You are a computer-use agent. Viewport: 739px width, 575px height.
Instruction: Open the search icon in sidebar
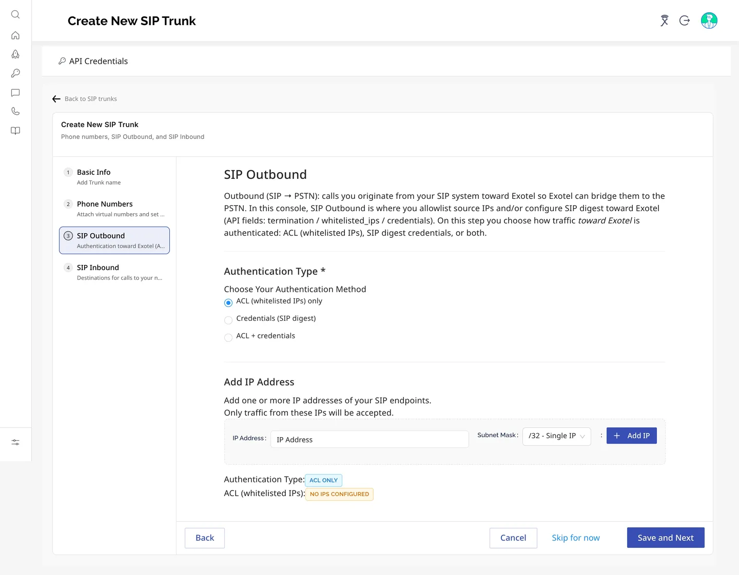point(15,14)
